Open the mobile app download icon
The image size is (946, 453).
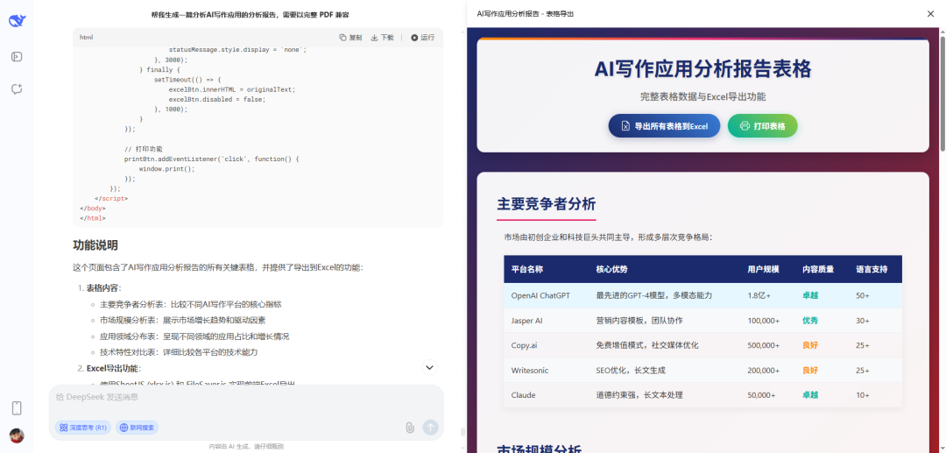(x=17, y=408)
